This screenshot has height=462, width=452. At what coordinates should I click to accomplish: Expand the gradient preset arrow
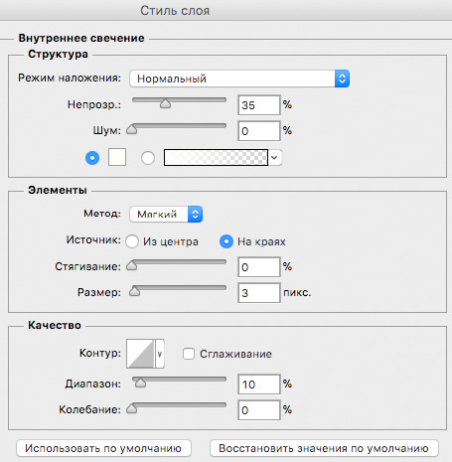click(274, 158)
